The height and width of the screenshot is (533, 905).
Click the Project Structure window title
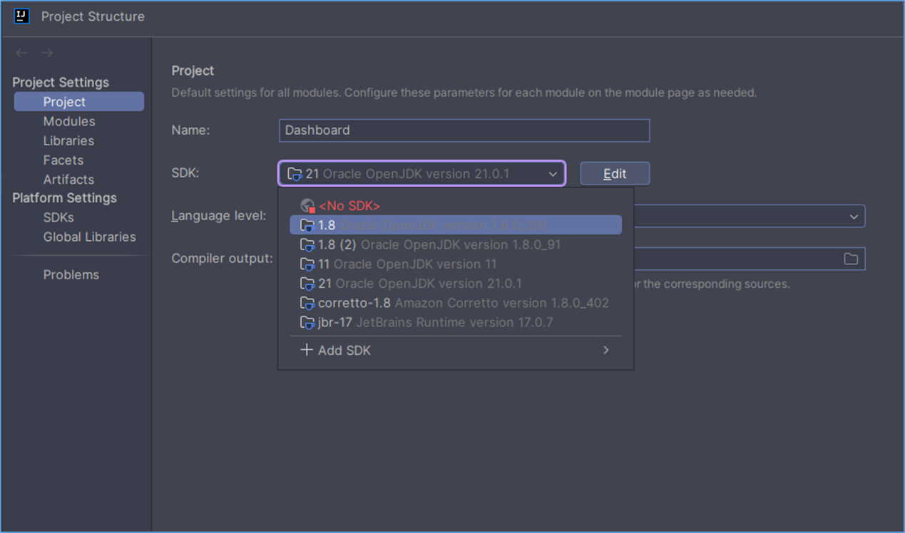click(93, 16)
